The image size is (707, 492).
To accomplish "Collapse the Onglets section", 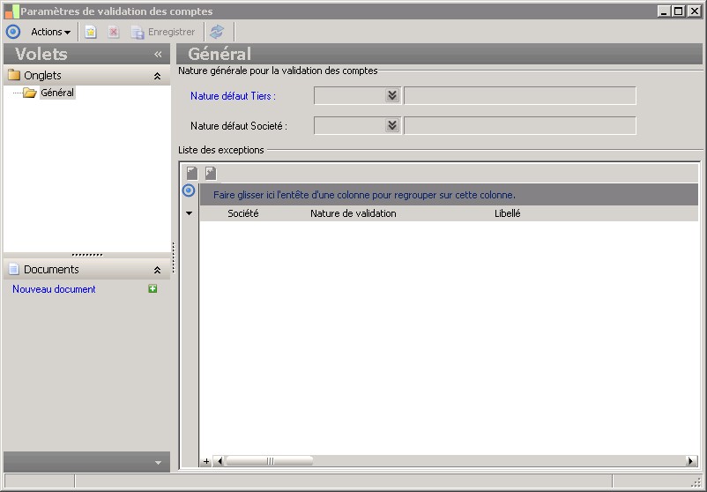I will point(158,76).
